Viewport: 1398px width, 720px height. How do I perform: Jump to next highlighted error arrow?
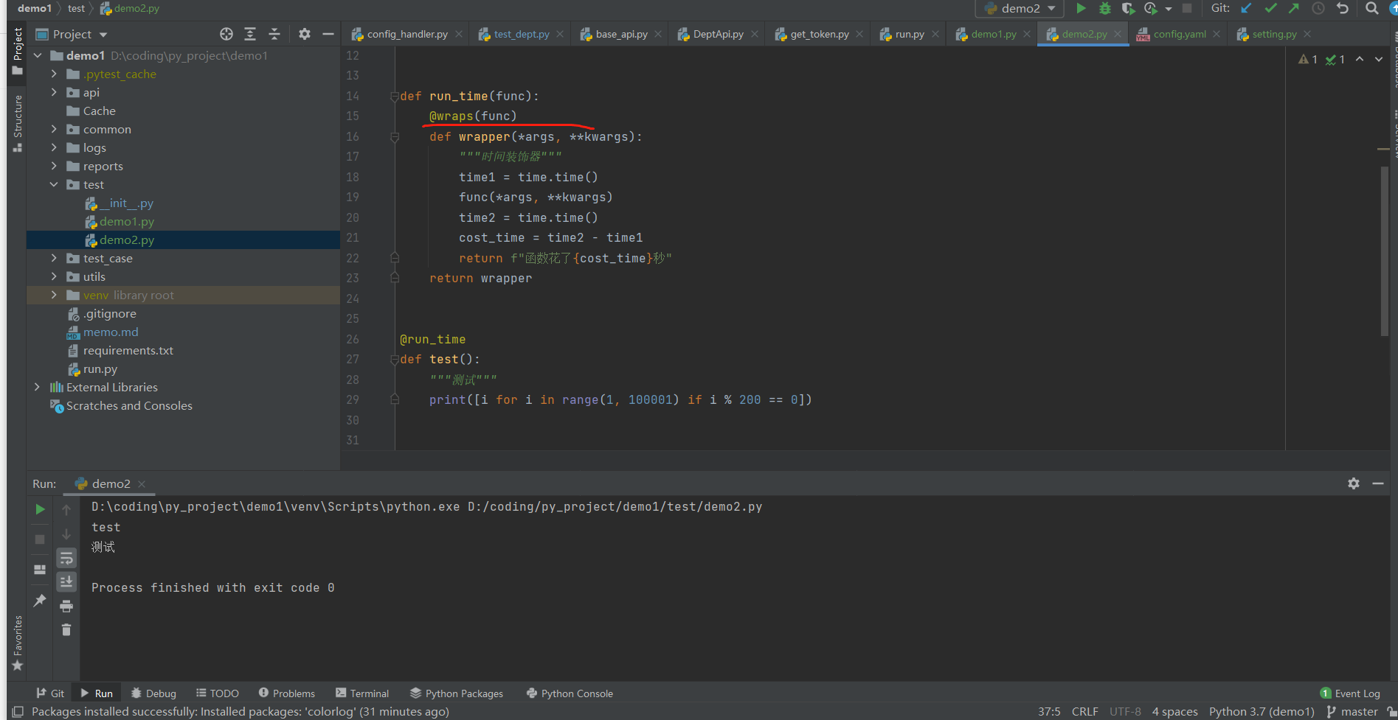[x=1379, y=59]
